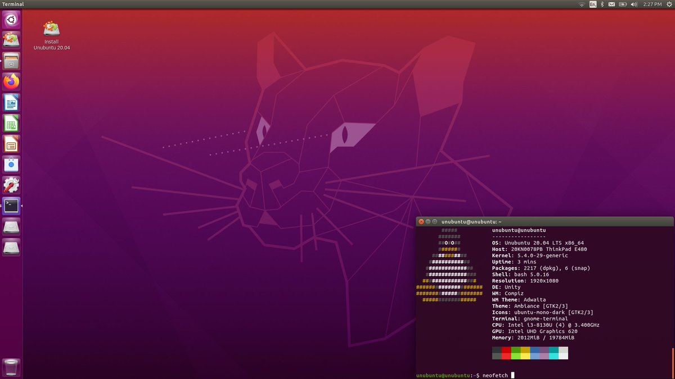Click the CPU: Intel i3-8130U line
The image size is (675, 379).
pos(546,325)
